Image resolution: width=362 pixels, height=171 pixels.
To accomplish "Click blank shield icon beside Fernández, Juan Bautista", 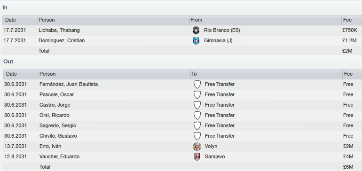I will (x=197, y=85).
